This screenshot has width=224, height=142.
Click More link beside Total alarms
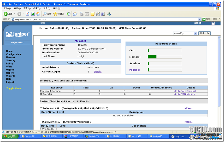click(x=189, y=108)
